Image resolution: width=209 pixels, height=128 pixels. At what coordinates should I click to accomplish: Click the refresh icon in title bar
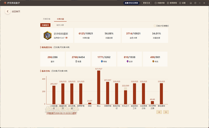pyautogui.click(x=195, y=3)
